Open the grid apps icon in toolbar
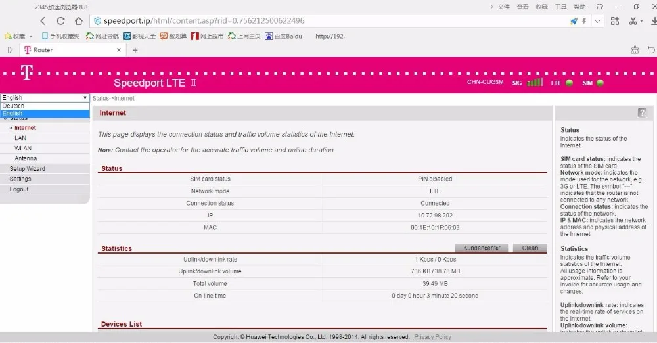The width and height of the screenshot is (657, 343). coord(615,21)
